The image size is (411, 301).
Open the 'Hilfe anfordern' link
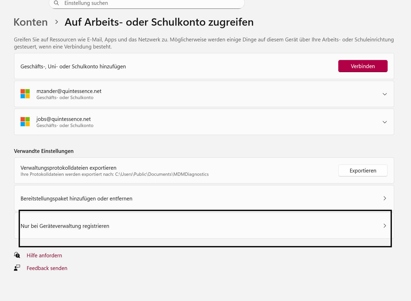coord(44,256)
